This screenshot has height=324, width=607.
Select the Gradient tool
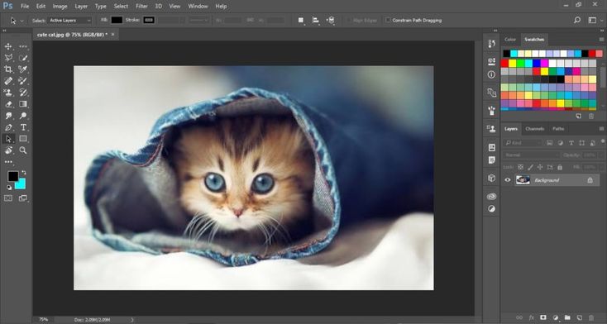tap(23, 104)
